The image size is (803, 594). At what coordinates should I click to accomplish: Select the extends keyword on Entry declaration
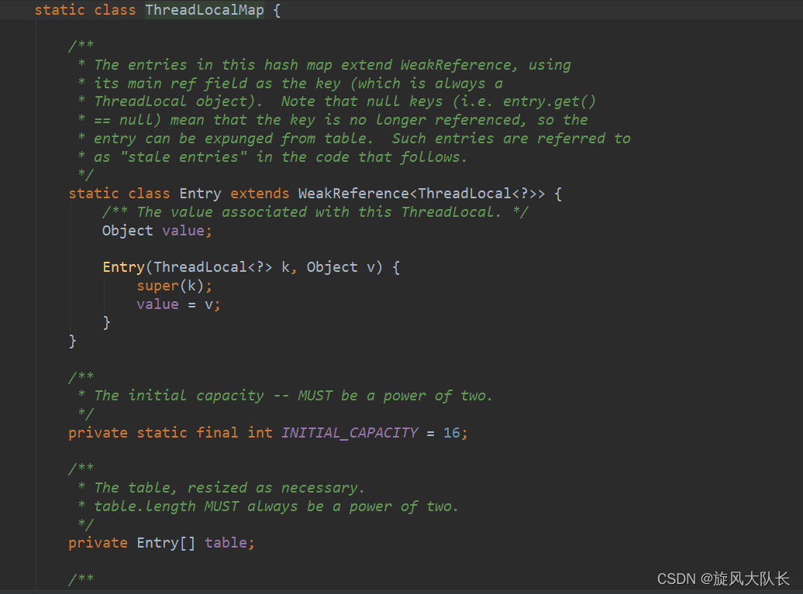click(259, 193)
